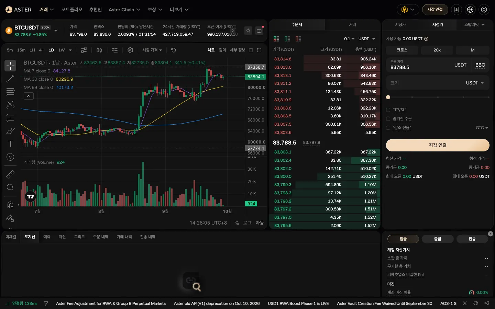The image size is (495, 309).
Task: Toggle percent scale on chart
Action: tap(237, 223)
